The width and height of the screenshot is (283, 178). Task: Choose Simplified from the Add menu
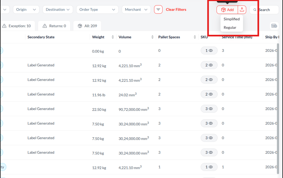232,19
